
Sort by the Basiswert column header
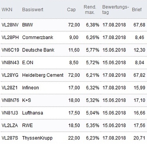pyautogui.click(x=33, y=10)
